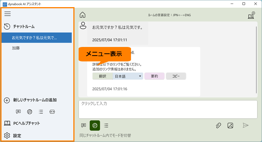Click 新しいチャットルームの追加 label

[35, 100]
